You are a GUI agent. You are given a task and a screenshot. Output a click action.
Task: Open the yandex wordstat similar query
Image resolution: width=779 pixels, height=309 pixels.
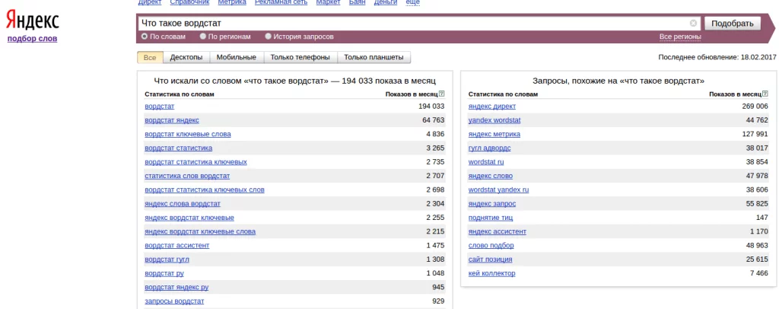click(494, 120)
